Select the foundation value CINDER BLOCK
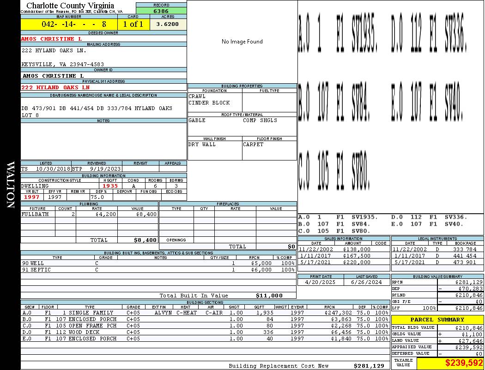Screen dimensions: 485x370 209,103
